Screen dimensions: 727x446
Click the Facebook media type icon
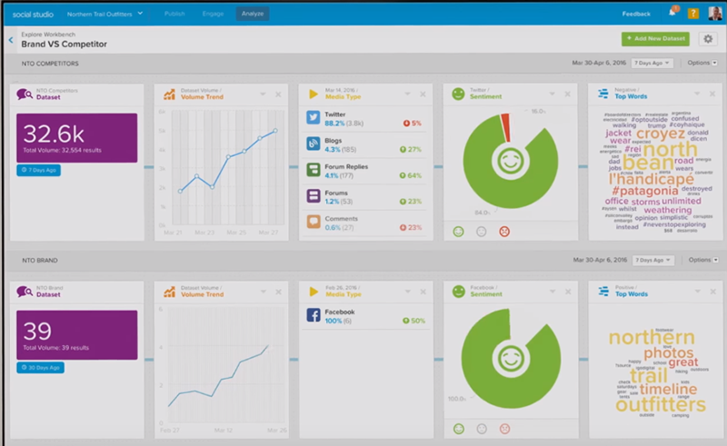[313, 316]
